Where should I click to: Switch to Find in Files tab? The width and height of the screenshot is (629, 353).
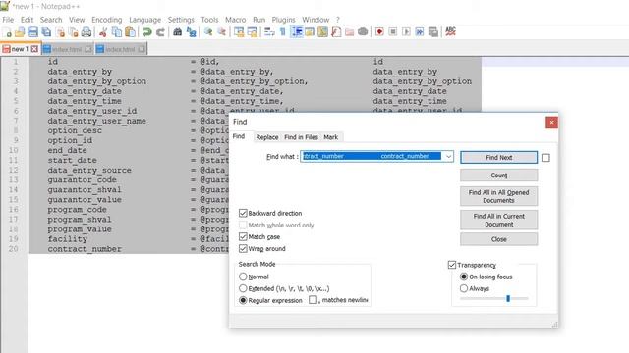(x=302, y=137)
